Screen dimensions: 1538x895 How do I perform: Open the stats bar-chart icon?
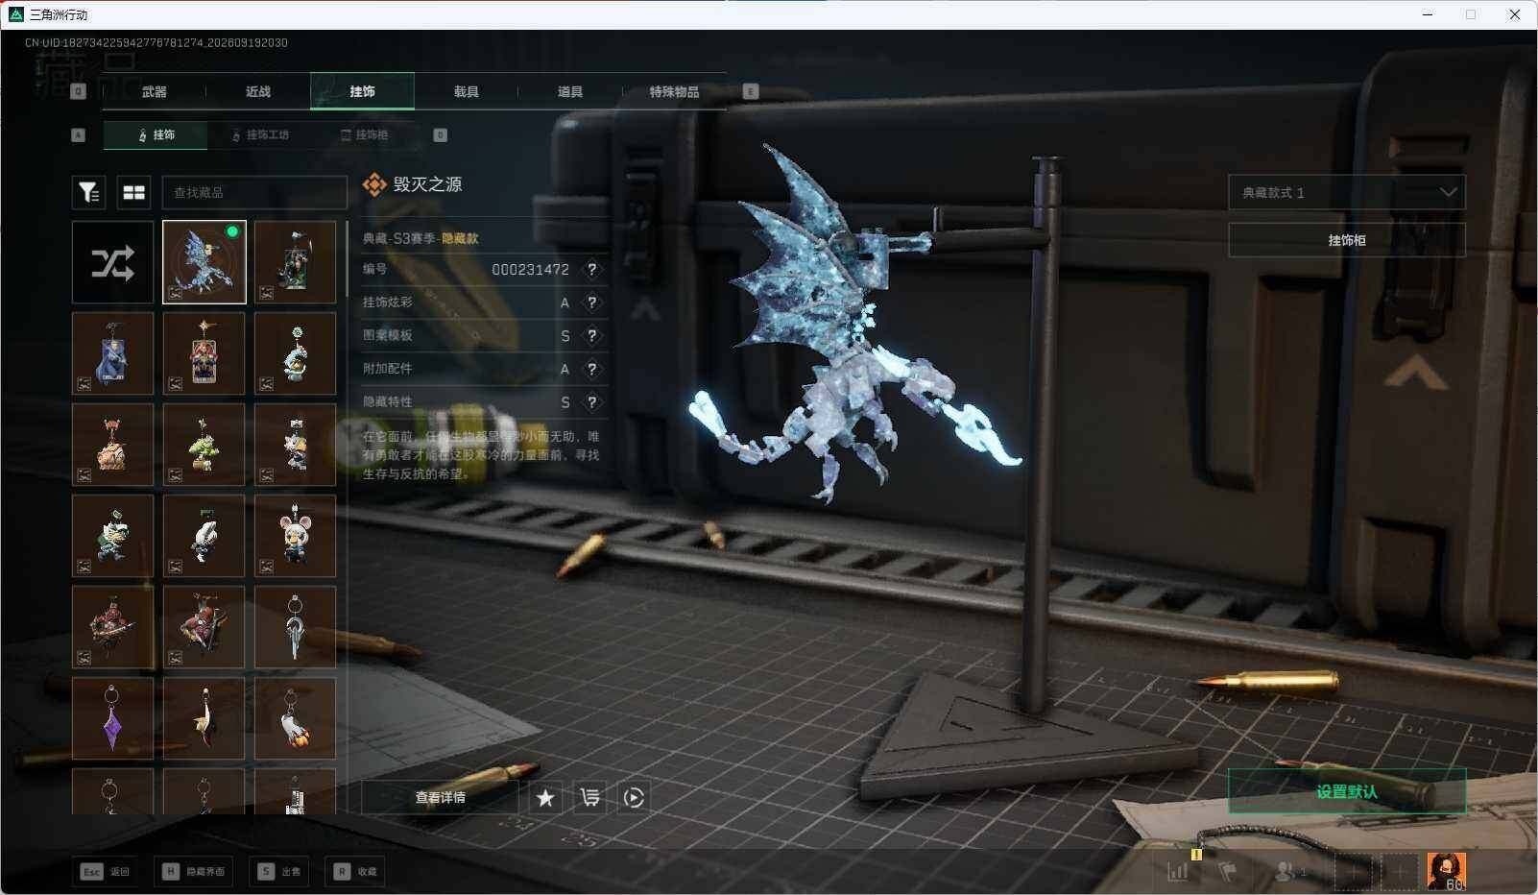click(1178, 871)
